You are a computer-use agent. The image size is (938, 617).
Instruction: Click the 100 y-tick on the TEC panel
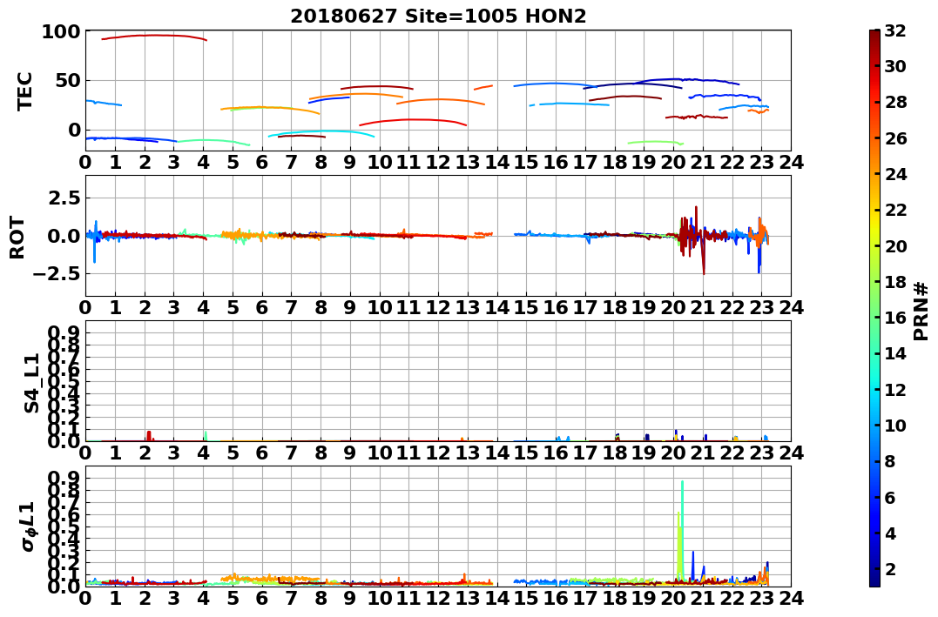[x=60, y=31]
